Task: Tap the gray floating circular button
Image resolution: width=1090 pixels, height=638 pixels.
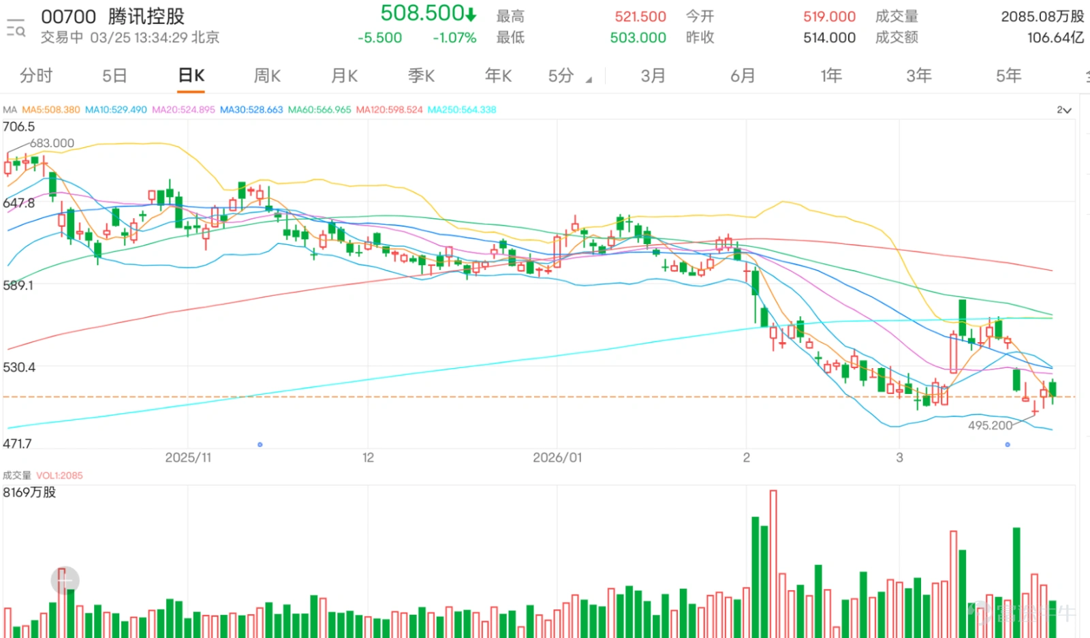Action: [x=65, y=581]
